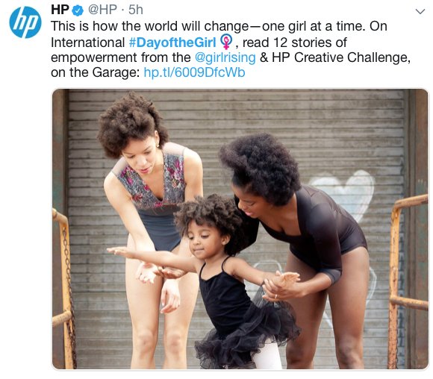Click the word 'International' in the tweet
Screen dimensions: 433x379
88,43
